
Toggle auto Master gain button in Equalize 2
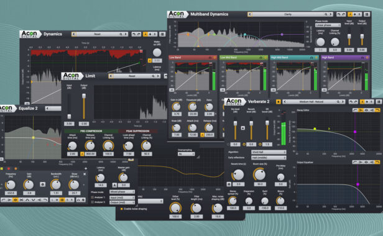pos(114,185)
